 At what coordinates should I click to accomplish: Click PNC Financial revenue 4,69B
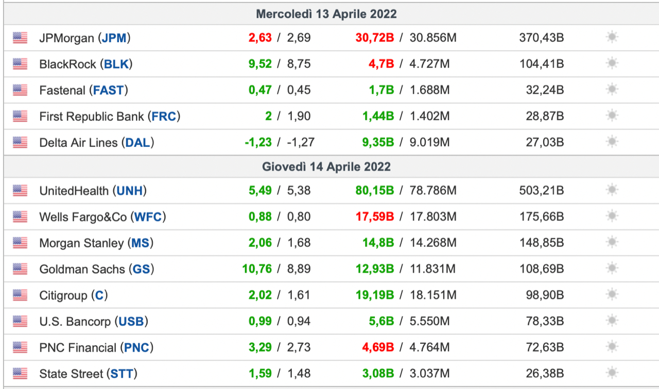pyautogui.click(x=378, y=348)
